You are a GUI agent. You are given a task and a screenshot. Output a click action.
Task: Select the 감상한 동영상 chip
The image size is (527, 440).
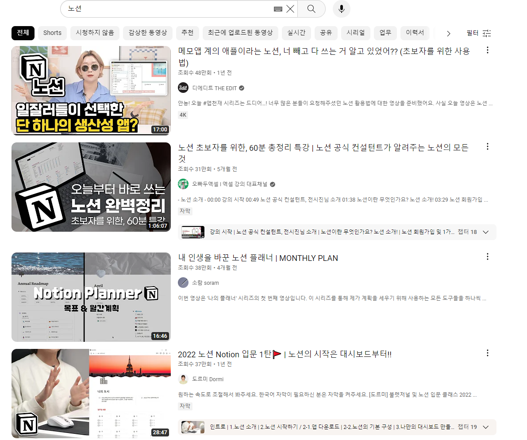(x=147, y=33)
